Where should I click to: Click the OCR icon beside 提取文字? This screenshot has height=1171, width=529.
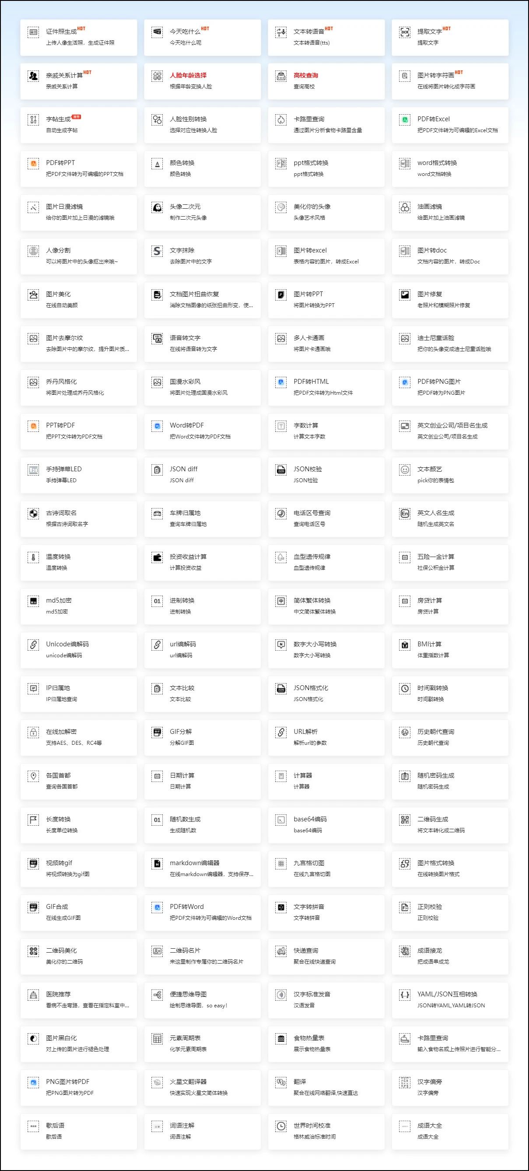(x=404, y=32)
